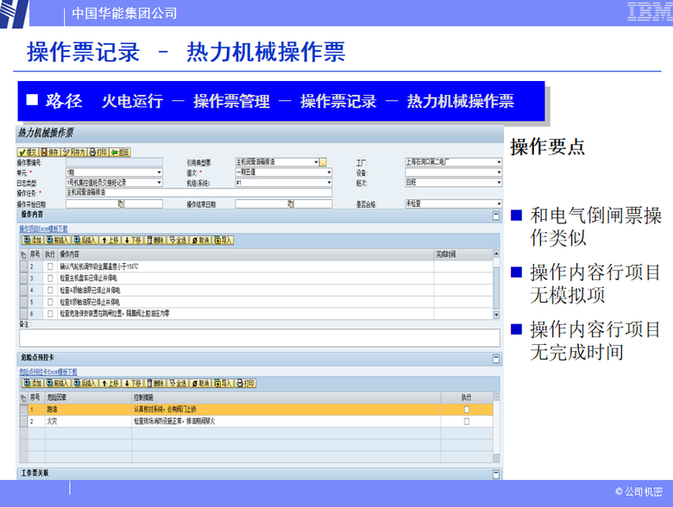Viewport: 673px width, 507px height.
Task: Open 操作项目Excel模板下载 link
Action: tap(49, 228)
